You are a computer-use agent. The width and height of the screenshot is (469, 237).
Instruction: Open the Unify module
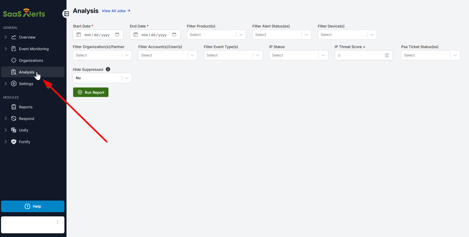33,130
